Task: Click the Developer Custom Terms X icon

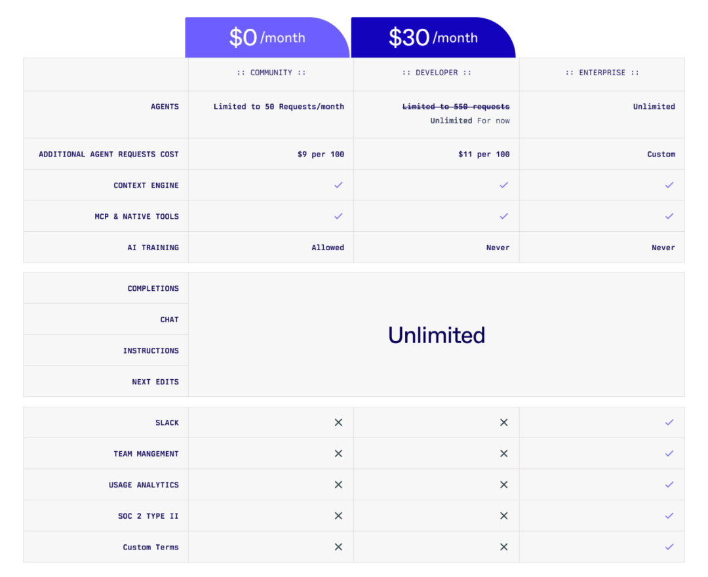Action: (x=503, y=547)
